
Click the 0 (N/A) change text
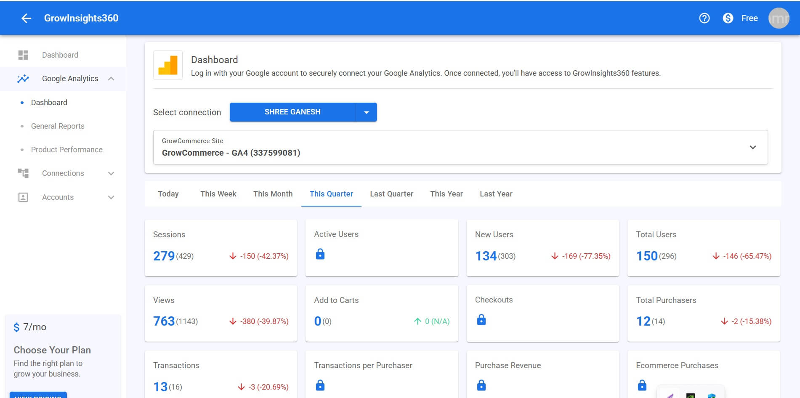(437, 321)
